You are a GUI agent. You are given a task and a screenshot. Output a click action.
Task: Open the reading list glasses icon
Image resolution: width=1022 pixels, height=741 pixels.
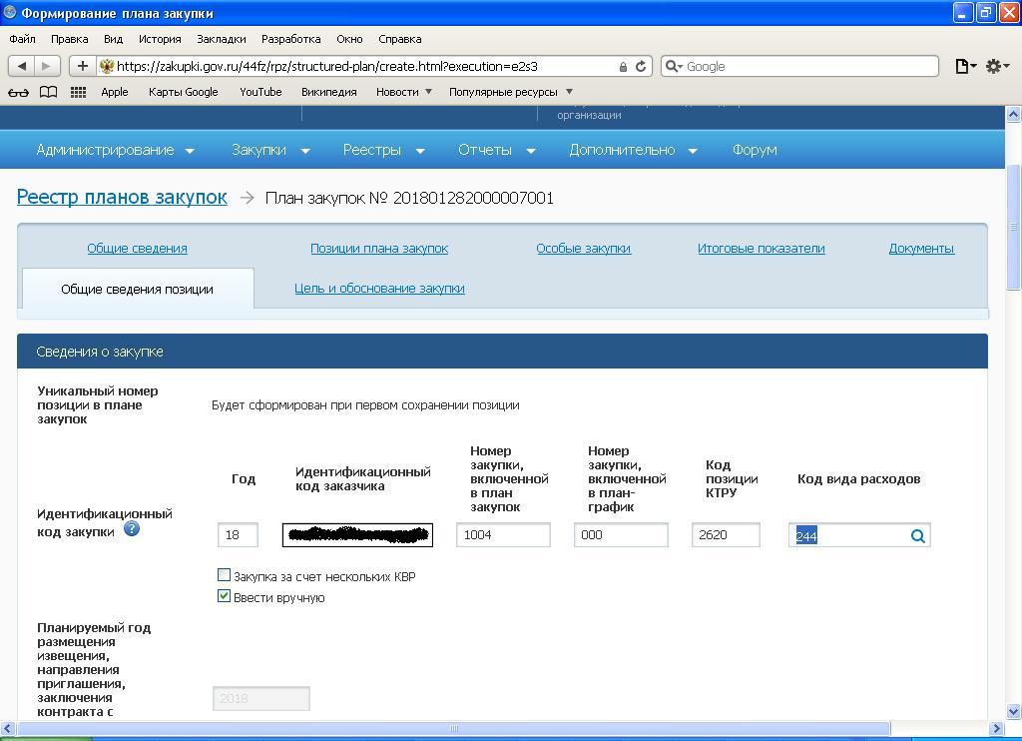coord(18,92)
